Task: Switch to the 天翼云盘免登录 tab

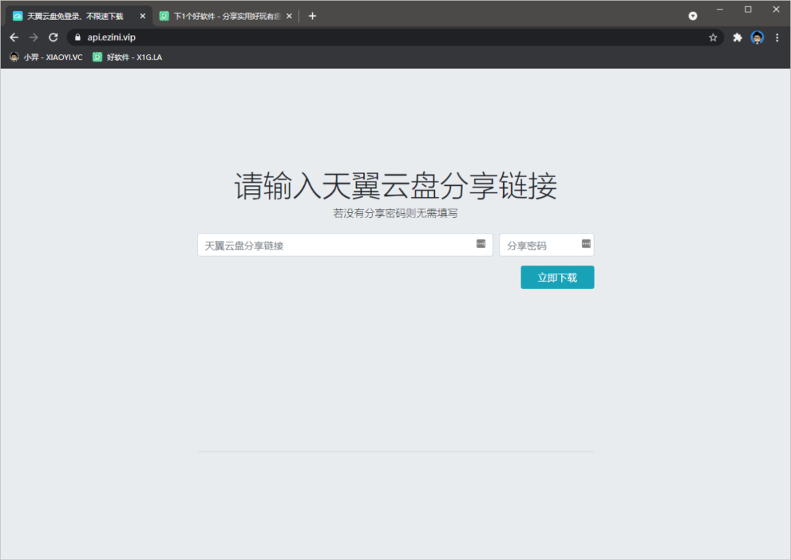Action: pyautogui.click(x=73, y=16)
